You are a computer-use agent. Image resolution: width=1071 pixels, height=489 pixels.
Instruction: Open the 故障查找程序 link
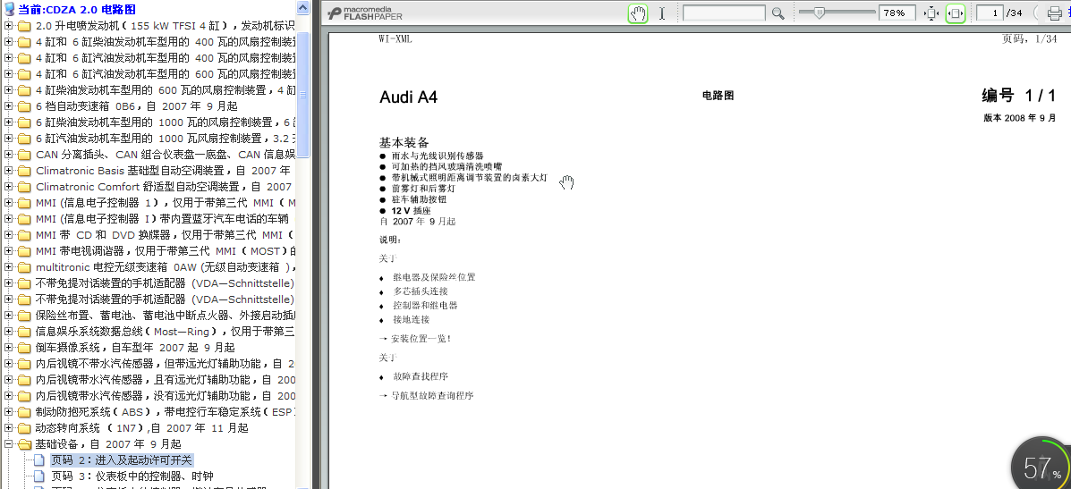point(420,376)
